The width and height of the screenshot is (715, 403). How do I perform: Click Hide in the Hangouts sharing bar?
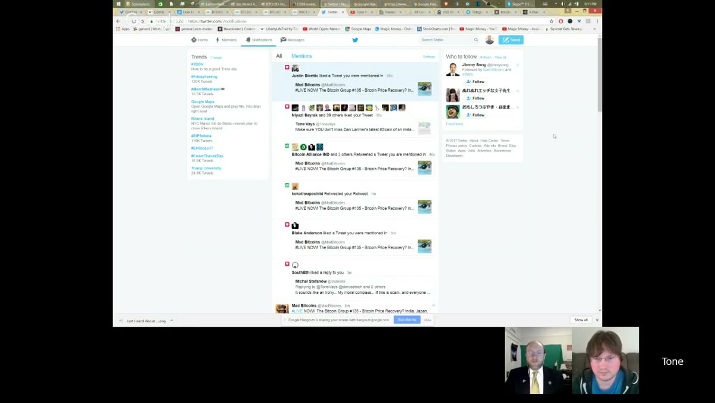click(427, 320)
